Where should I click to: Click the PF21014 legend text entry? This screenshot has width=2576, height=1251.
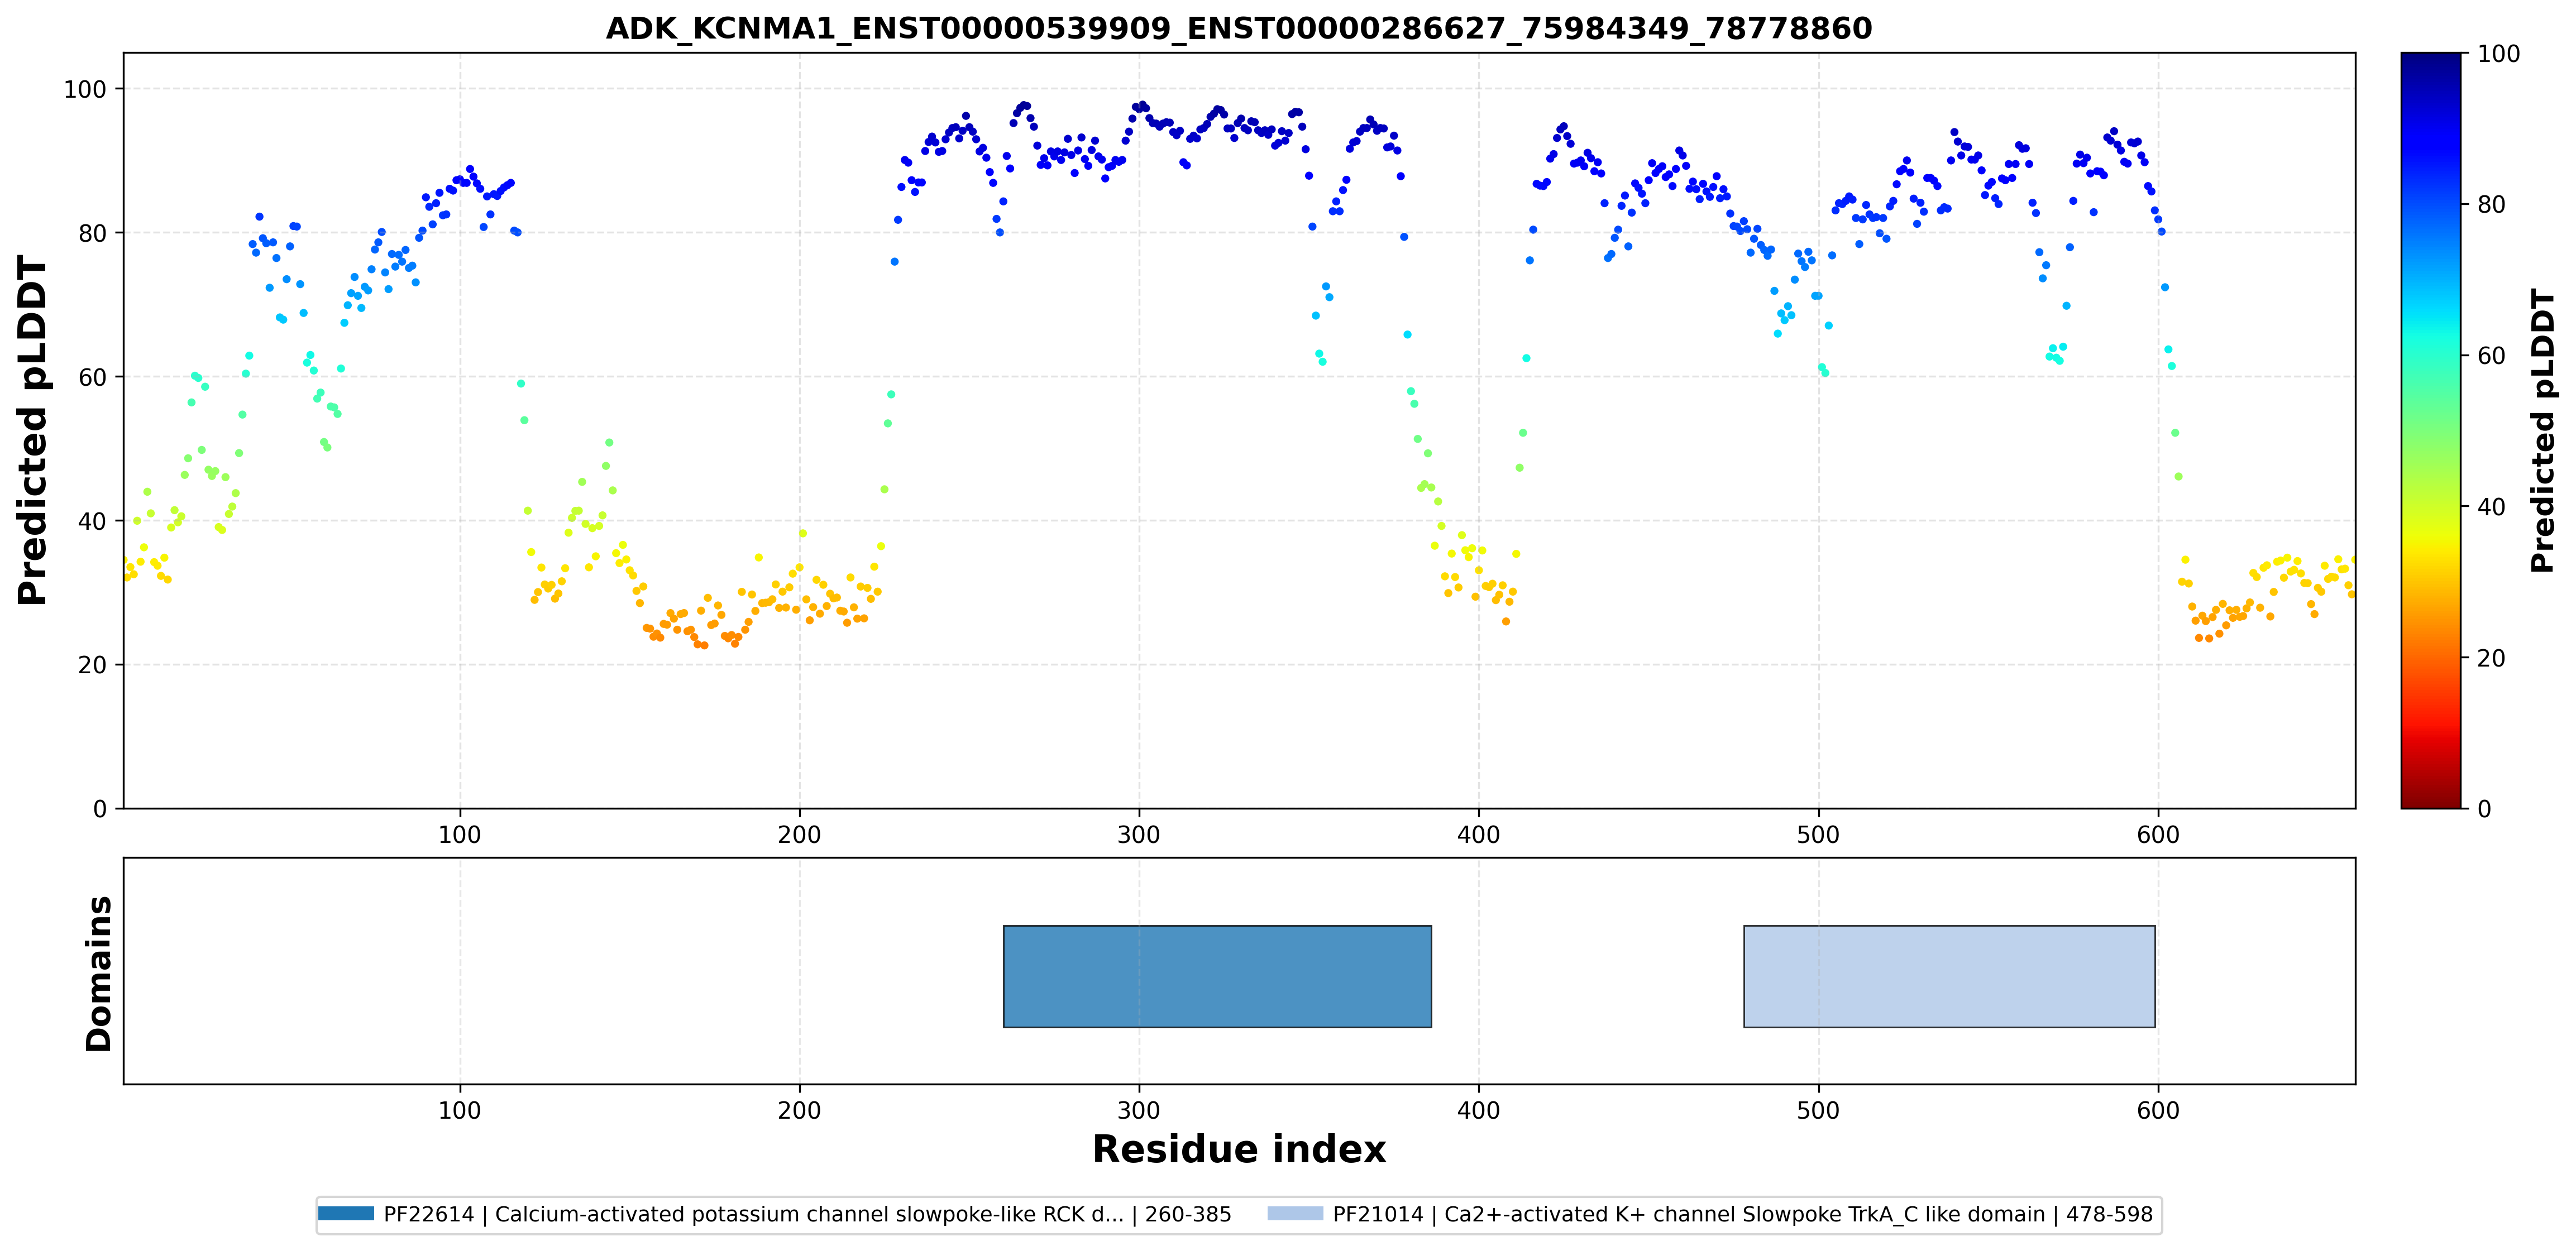tap(1743, 1214)
